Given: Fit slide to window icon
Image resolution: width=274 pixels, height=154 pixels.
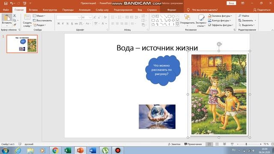Looking at the screenshot, I should (272, 144).
